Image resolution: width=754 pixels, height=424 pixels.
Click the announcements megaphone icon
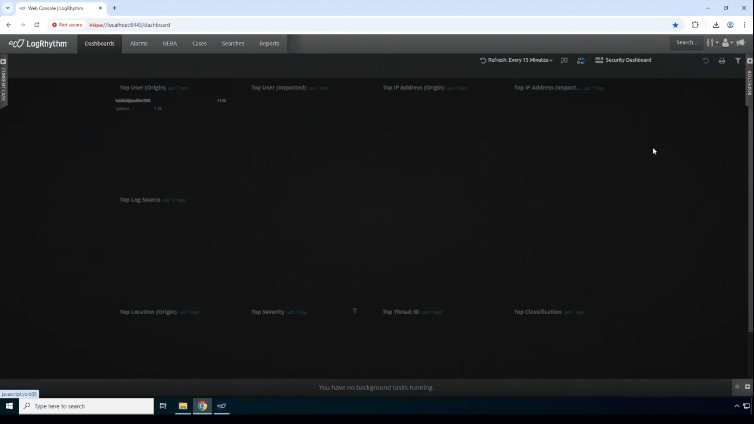741,42
